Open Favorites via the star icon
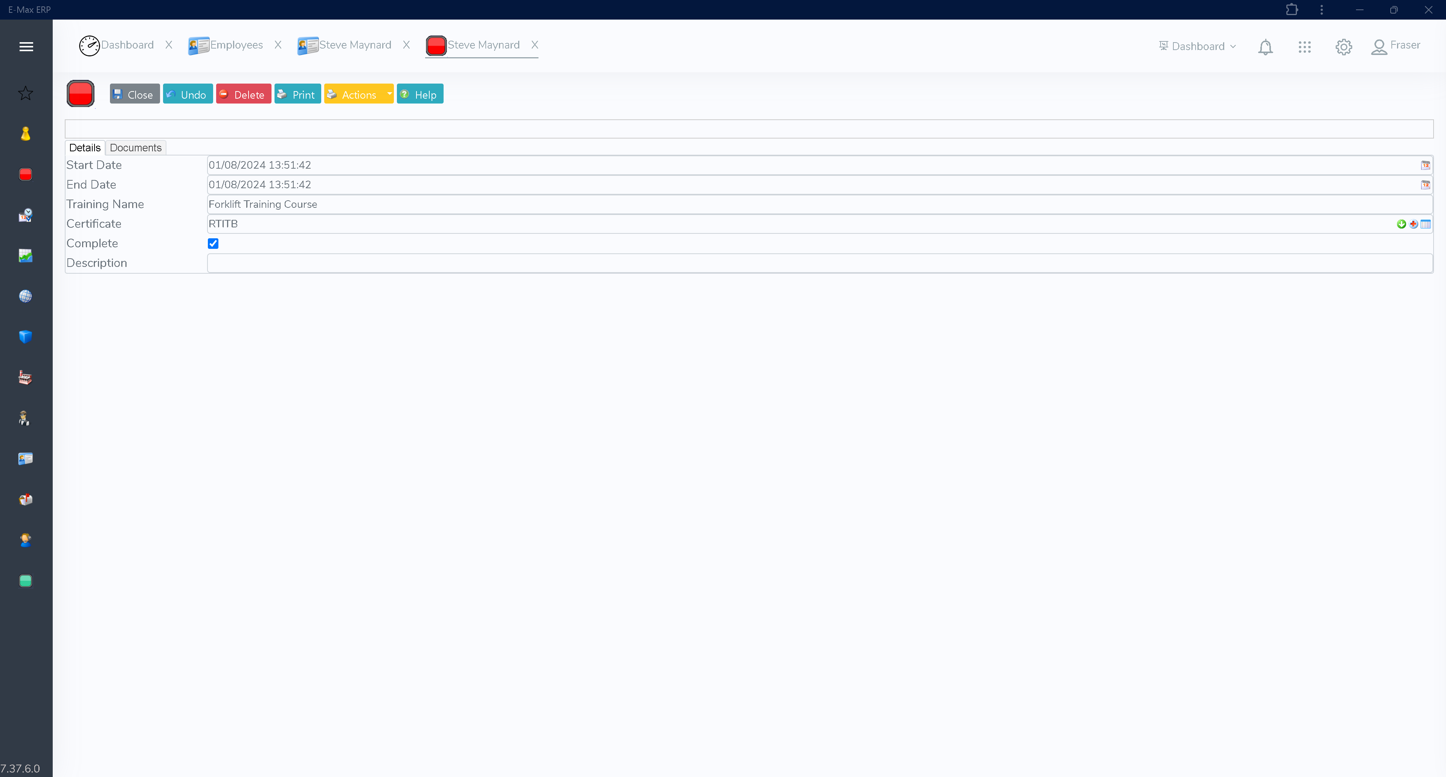The width and height of the screenshot is (1446, 777). pos(25,93)
